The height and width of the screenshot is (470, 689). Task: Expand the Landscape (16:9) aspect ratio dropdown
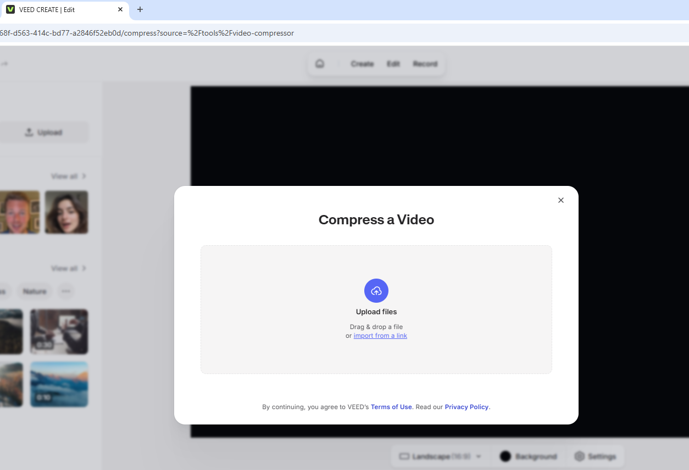pos(478,456)
